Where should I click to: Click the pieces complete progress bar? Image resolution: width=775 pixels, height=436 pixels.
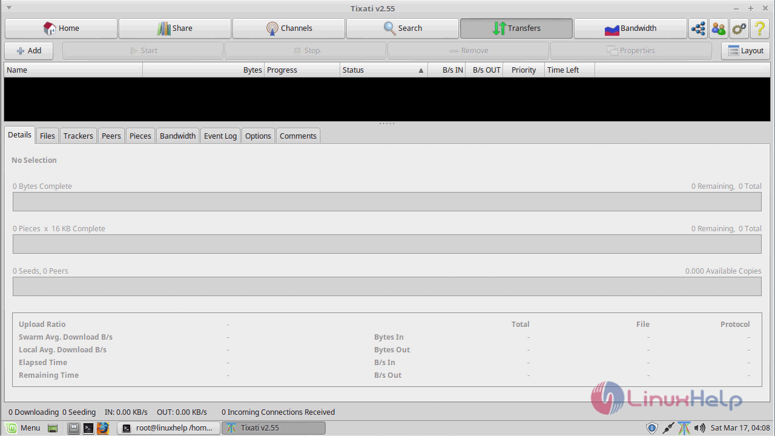tap(387, 244)
